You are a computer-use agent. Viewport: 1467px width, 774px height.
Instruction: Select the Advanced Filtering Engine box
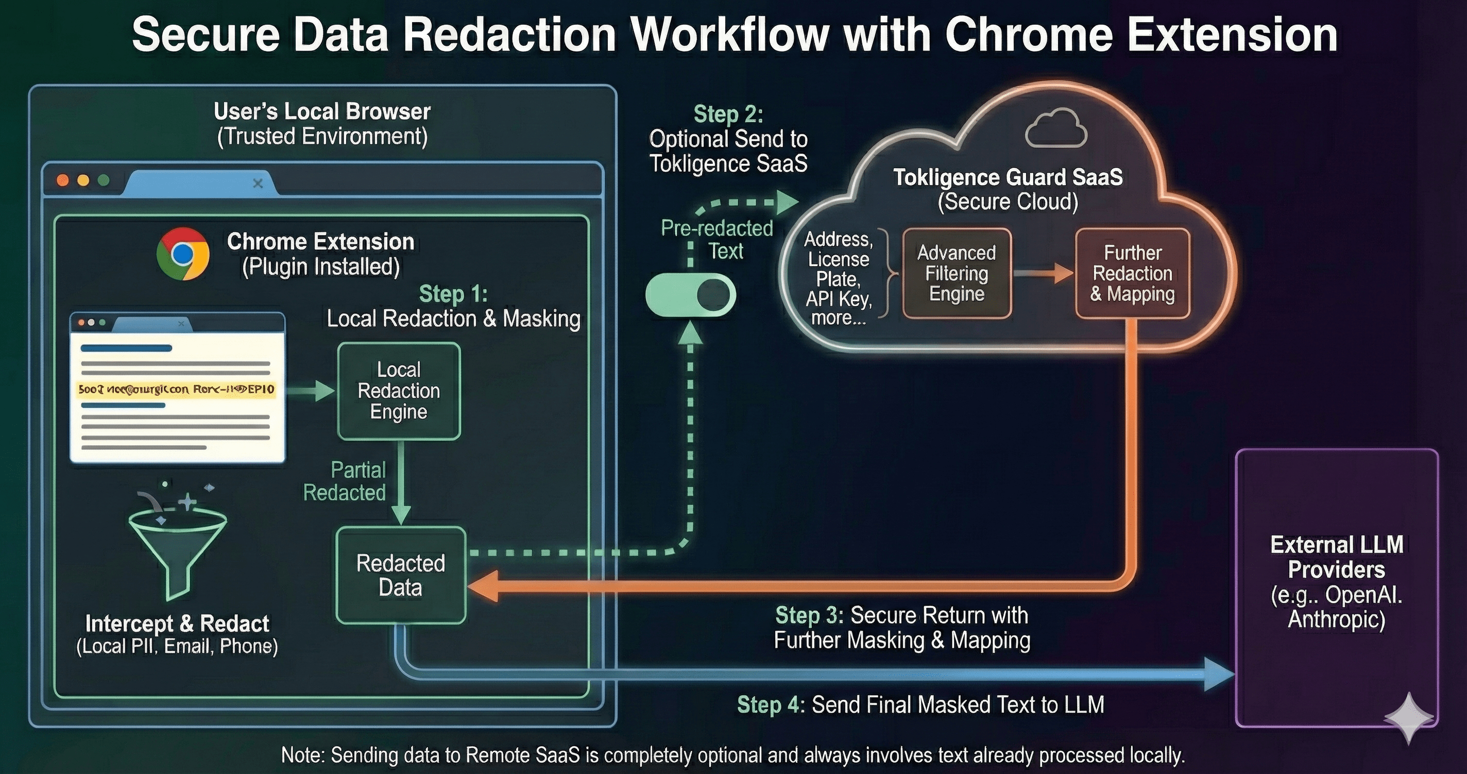click(x=956, y=273)
